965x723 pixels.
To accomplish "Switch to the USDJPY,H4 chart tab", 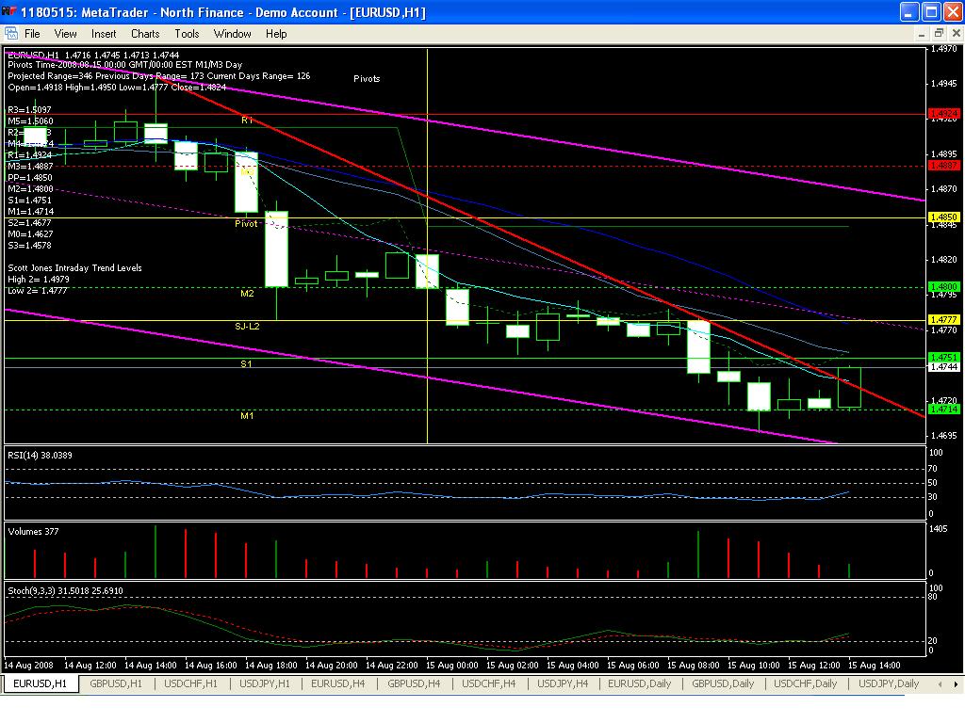I will [x=563, y=683].
